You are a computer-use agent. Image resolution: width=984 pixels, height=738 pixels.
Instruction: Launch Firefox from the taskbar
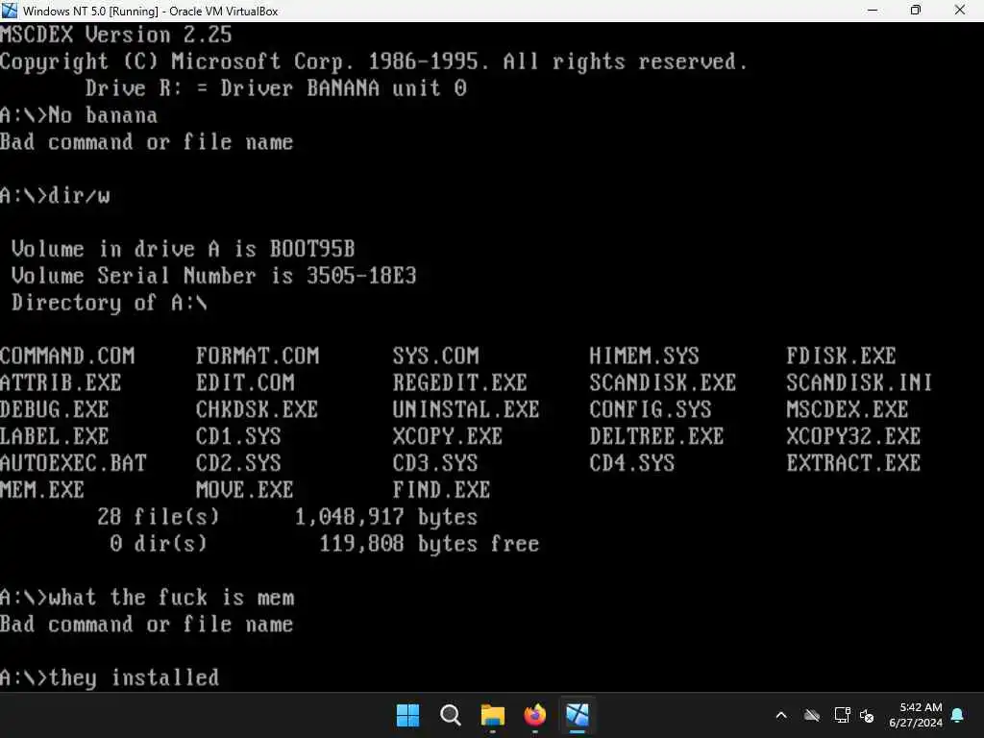534,715
